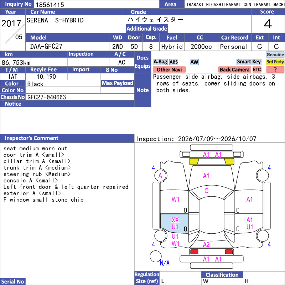Click the A2 mark on rear panel

click(206, 244)
